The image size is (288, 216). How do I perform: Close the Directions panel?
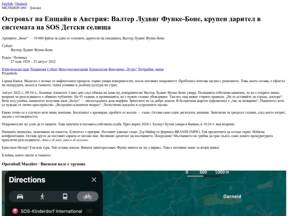[x=94, y=180]
